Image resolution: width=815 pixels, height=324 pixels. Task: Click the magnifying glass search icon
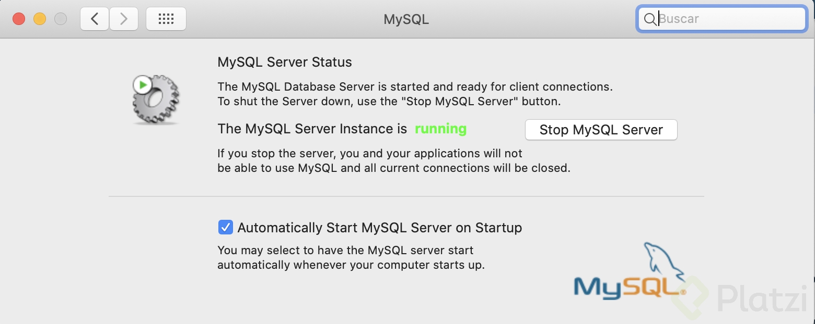[x=650, y=19]
